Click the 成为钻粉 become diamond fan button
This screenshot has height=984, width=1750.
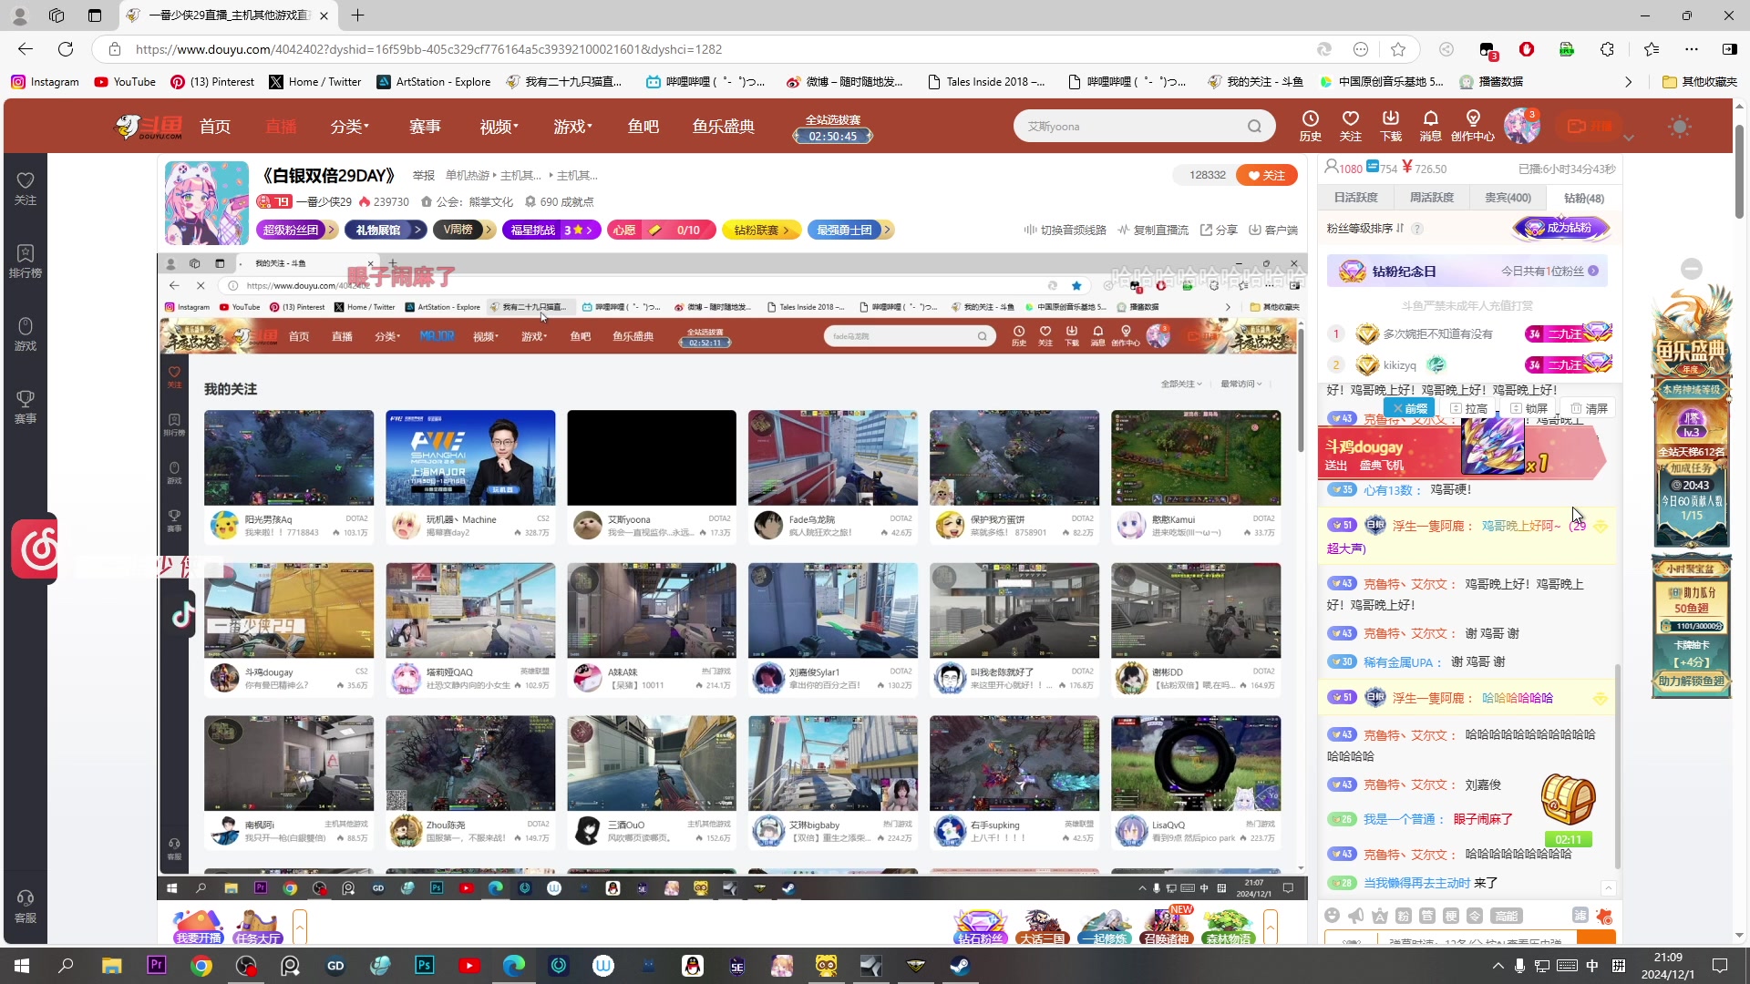(x=1560, y=228)
